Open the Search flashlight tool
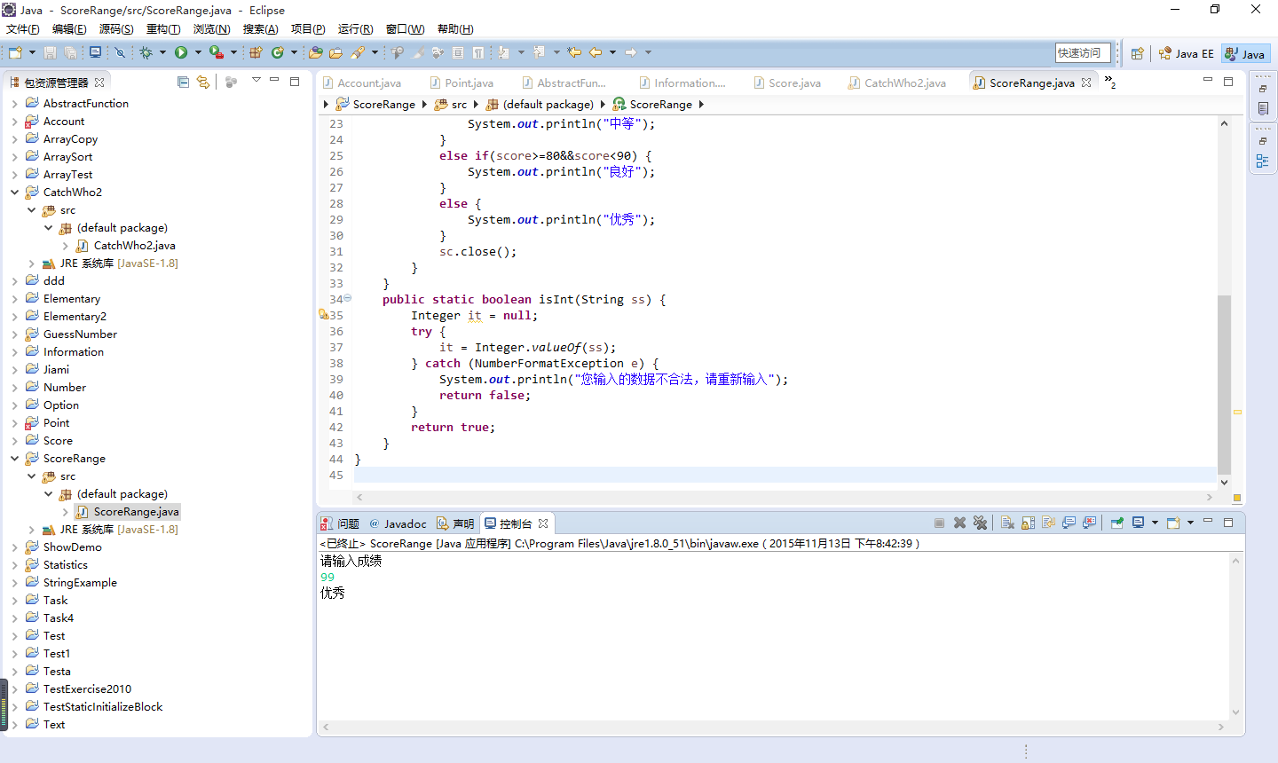Image resolution: width=1278 pixels, height=763 pixels. click(358, 52)
